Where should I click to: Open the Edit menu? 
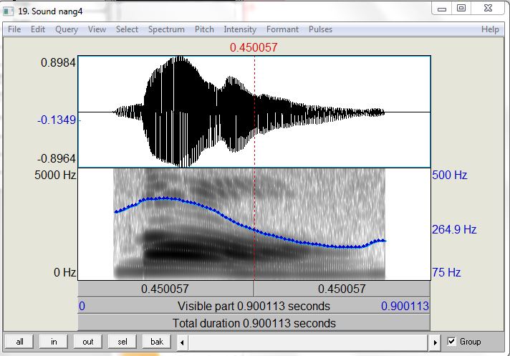(x=38, y=29)
